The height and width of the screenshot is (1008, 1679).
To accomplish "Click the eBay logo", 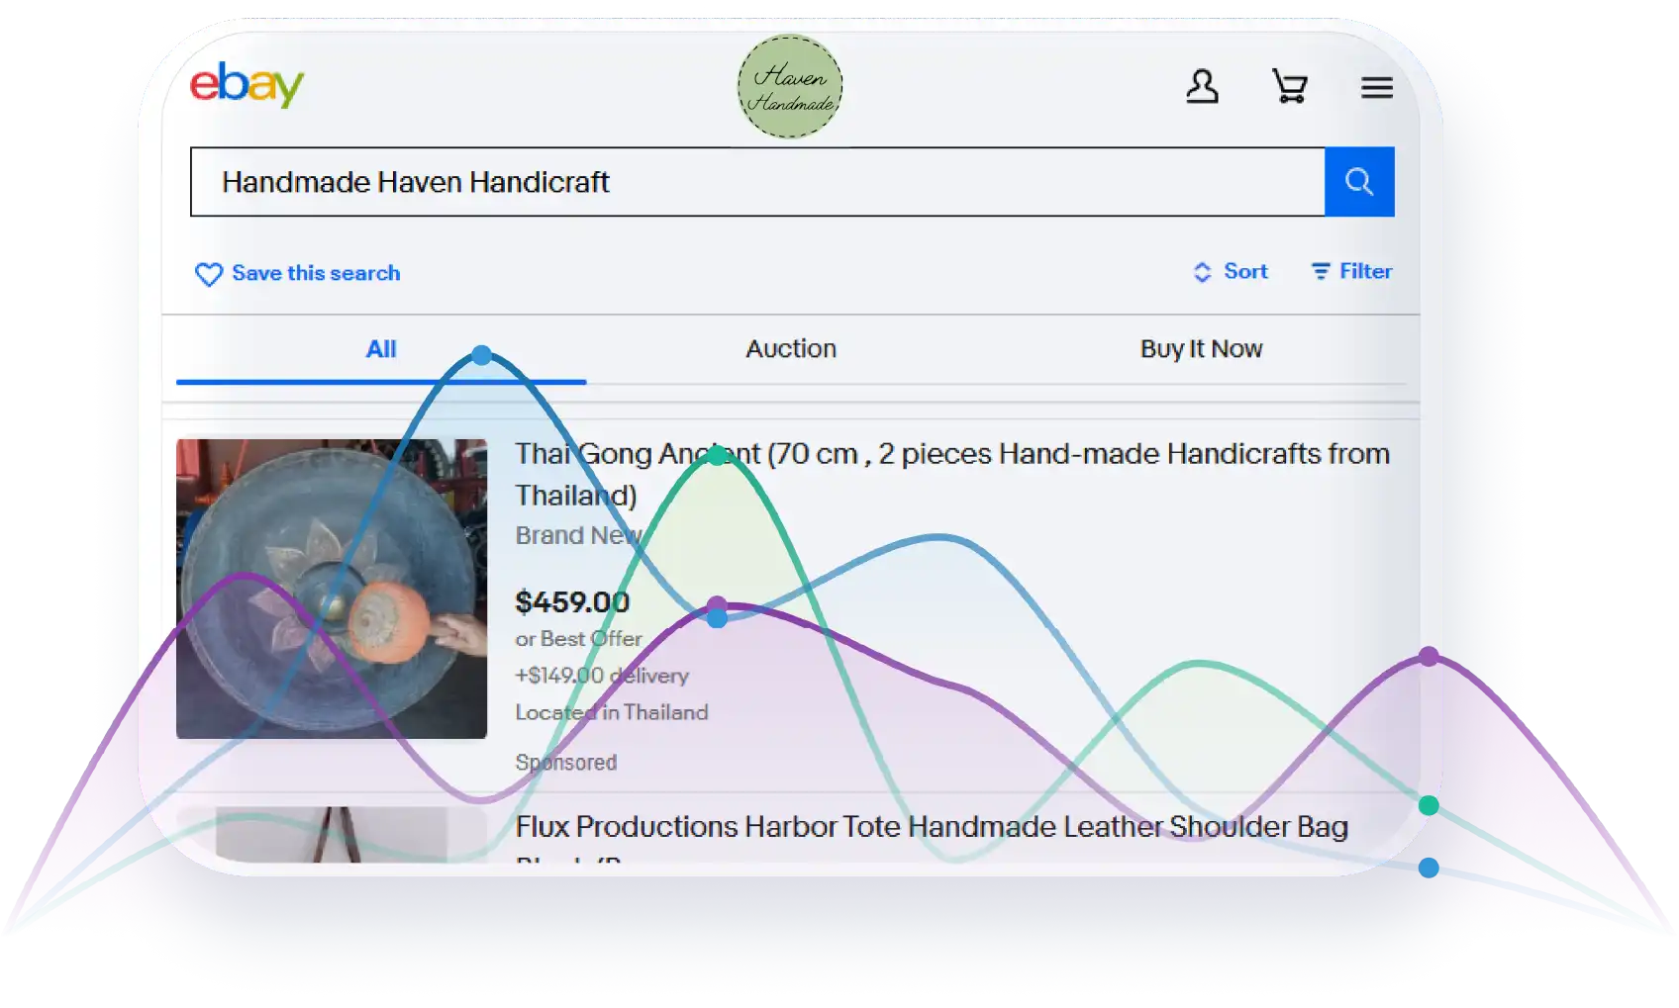I will pos(247,85).
